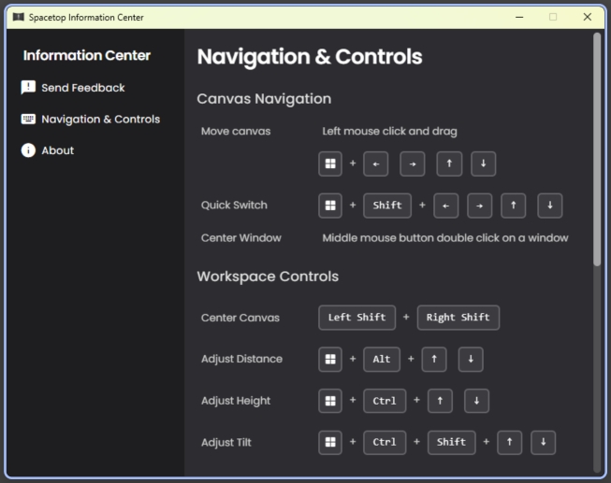Click 'Middle mouse button double click' description

445,238
